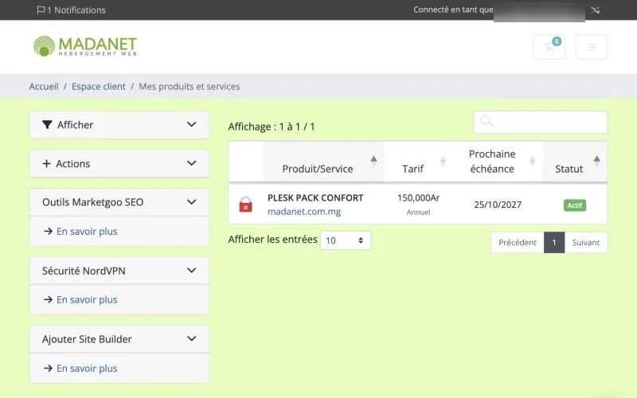Expand the Actions panel chevron
Screen dimensions: 637x398
pos(191,163)
